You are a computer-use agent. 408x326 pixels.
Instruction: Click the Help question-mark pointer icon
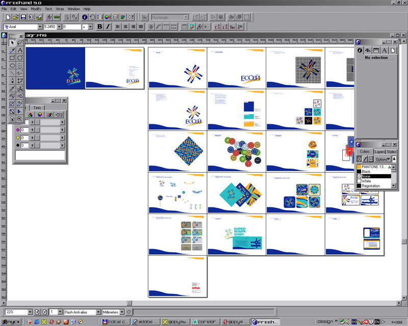131,17
